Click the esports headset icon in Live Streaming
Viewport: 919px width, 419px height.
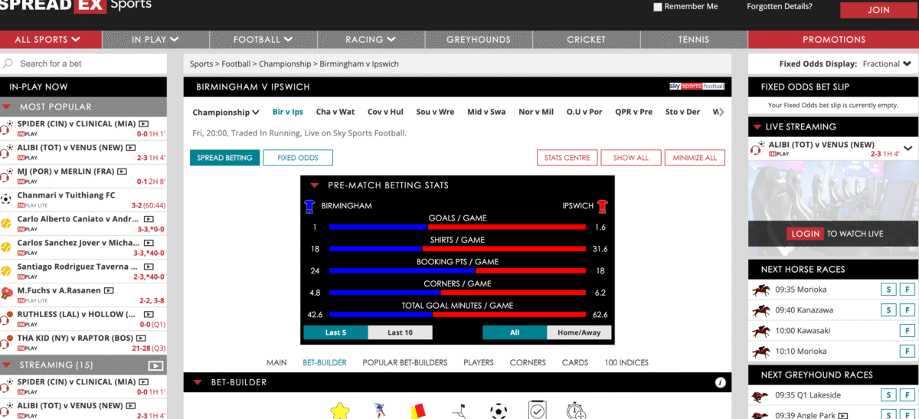tap(758, 149)
